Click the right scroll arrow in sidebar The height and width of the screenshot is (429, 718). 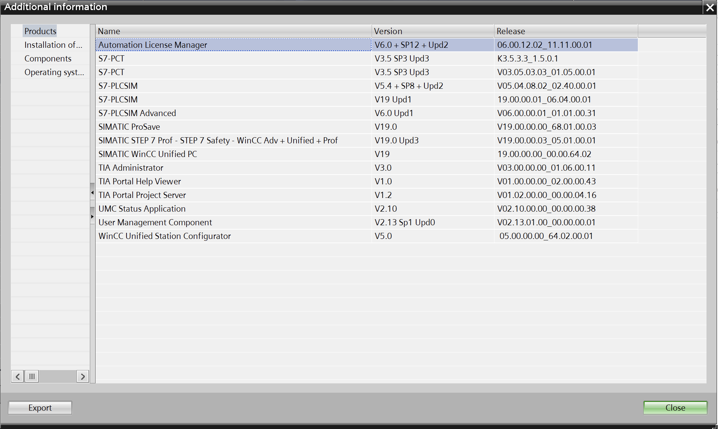tap(83, 376)
